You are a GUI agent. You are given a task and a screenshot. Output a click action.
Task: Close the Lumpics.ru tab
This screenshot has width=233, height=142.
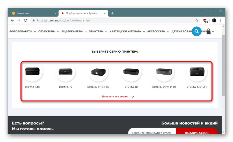[x=55, y=13]
